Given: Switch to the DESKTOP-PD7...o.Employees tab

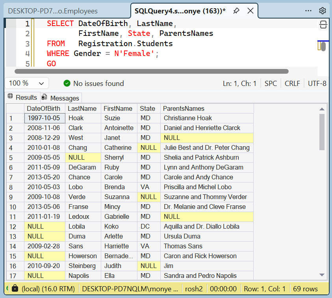Looking at the screenshot, I should (x=53, y=11).
